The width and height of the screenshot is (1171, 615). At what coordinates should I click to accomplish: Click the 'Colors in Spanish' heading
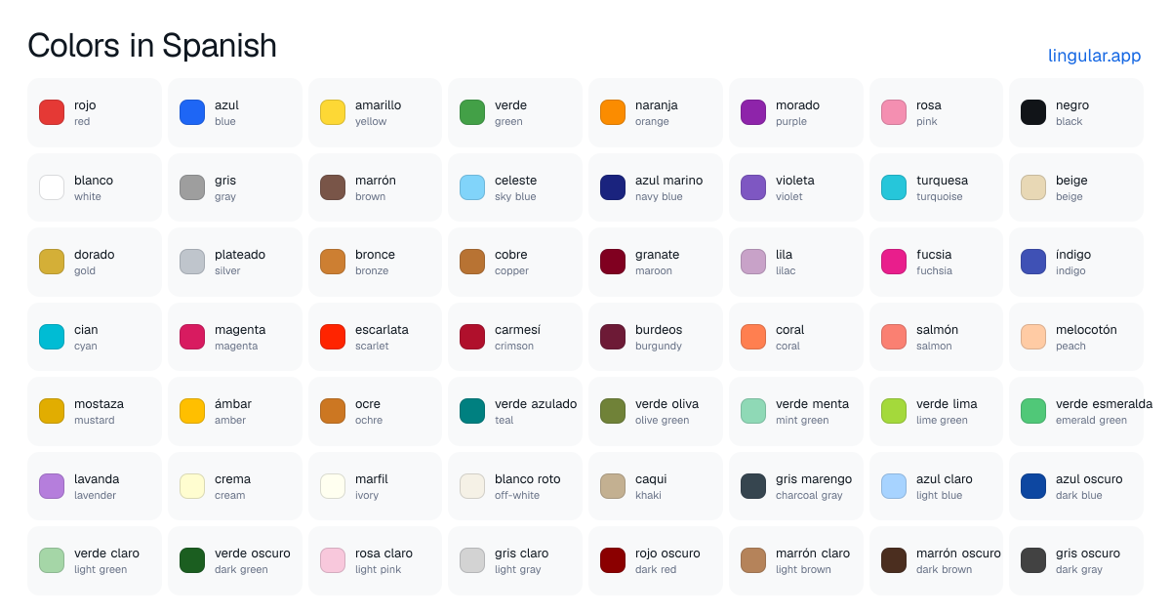(152, 46)
